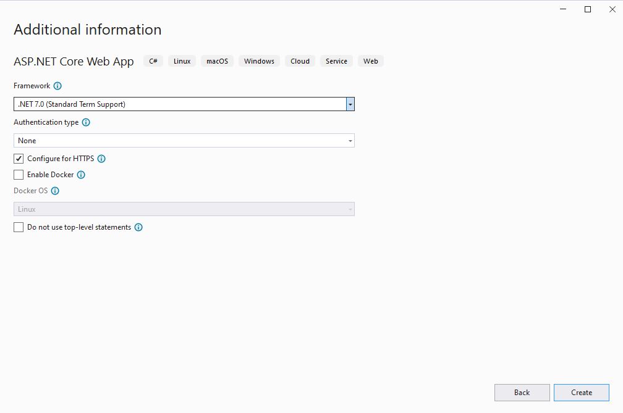Click the Framework label
This screenshot has height=413, width=623.
point(32,86)
